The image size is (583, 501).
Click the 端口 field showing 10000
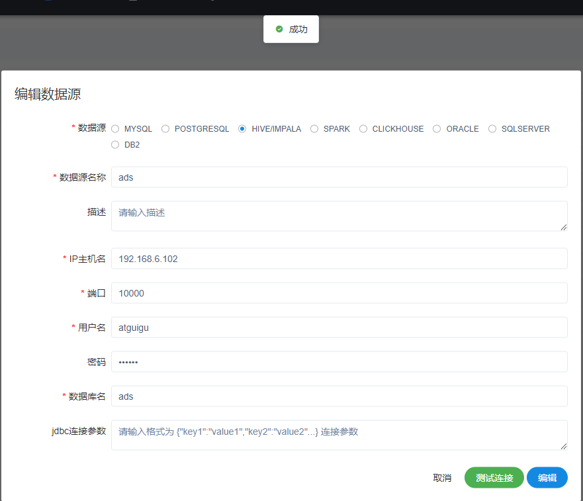pos(339,293)
